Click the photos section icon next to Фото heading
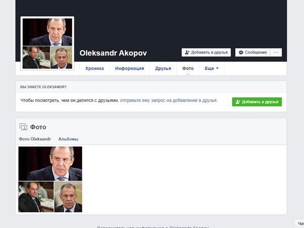 [23, 127]
